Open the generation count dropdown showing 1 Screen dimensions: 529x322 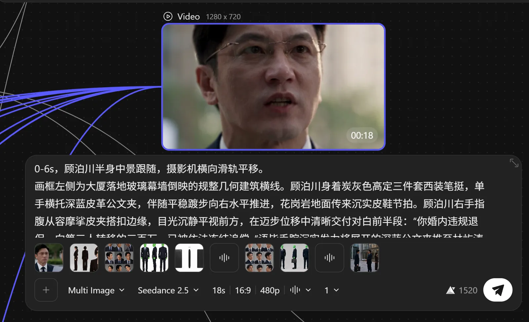[332, 290]
